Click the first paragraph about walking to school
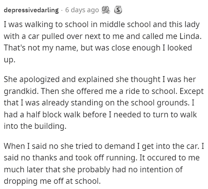This screenshot has height=189, width=208. pos(103,42)
